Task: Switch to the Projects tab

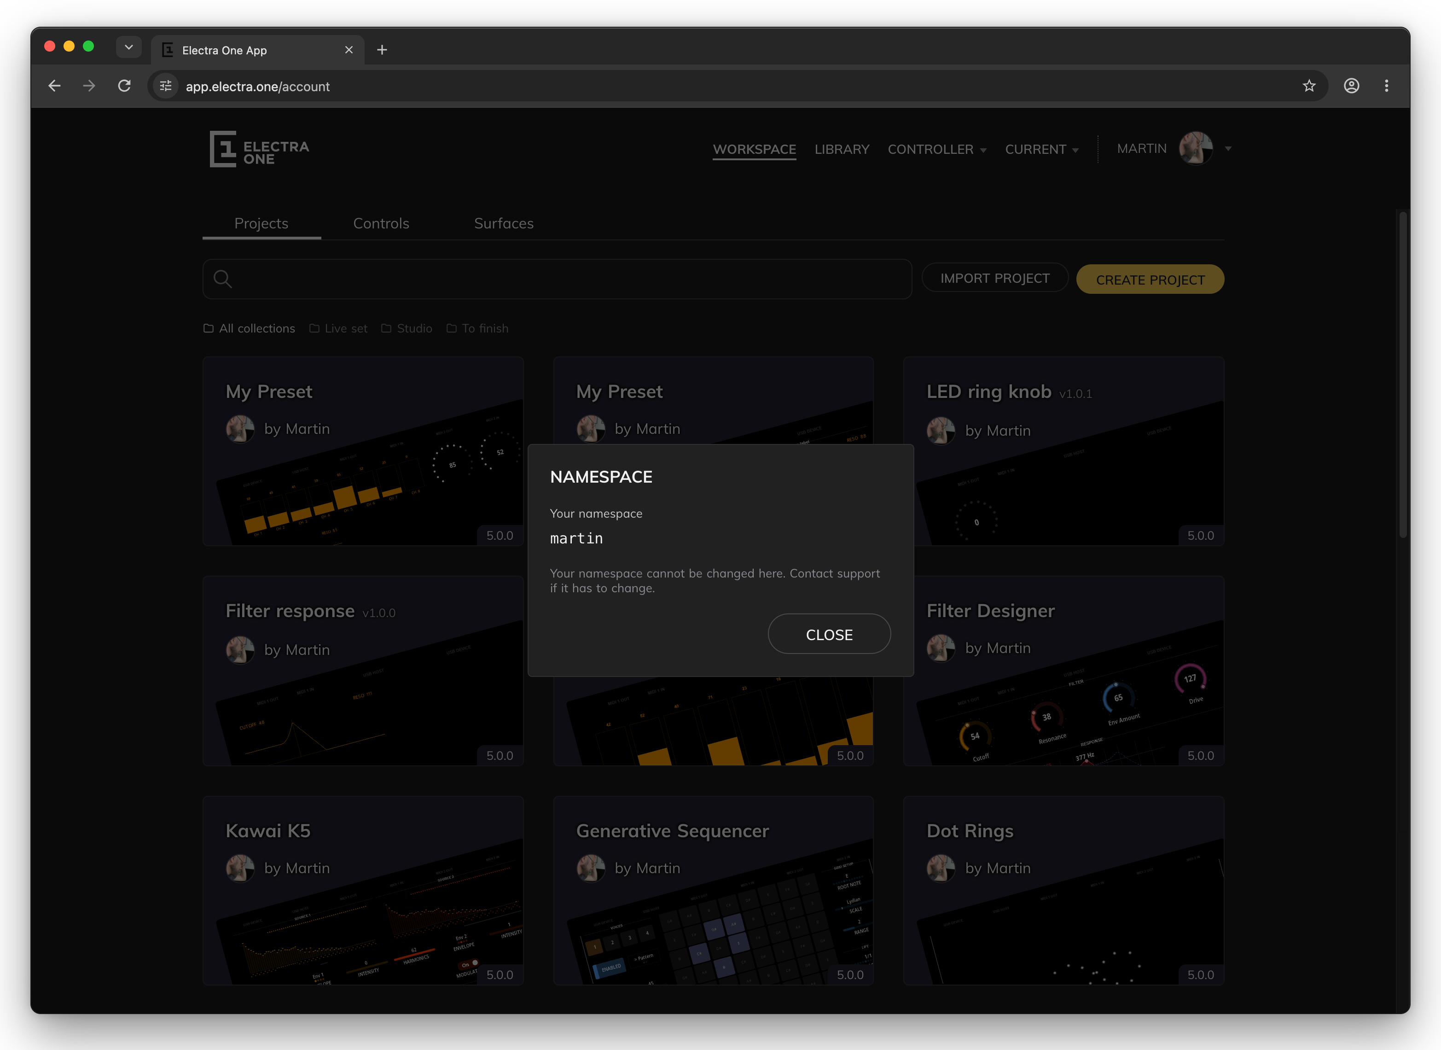Action: click(261, 224)
